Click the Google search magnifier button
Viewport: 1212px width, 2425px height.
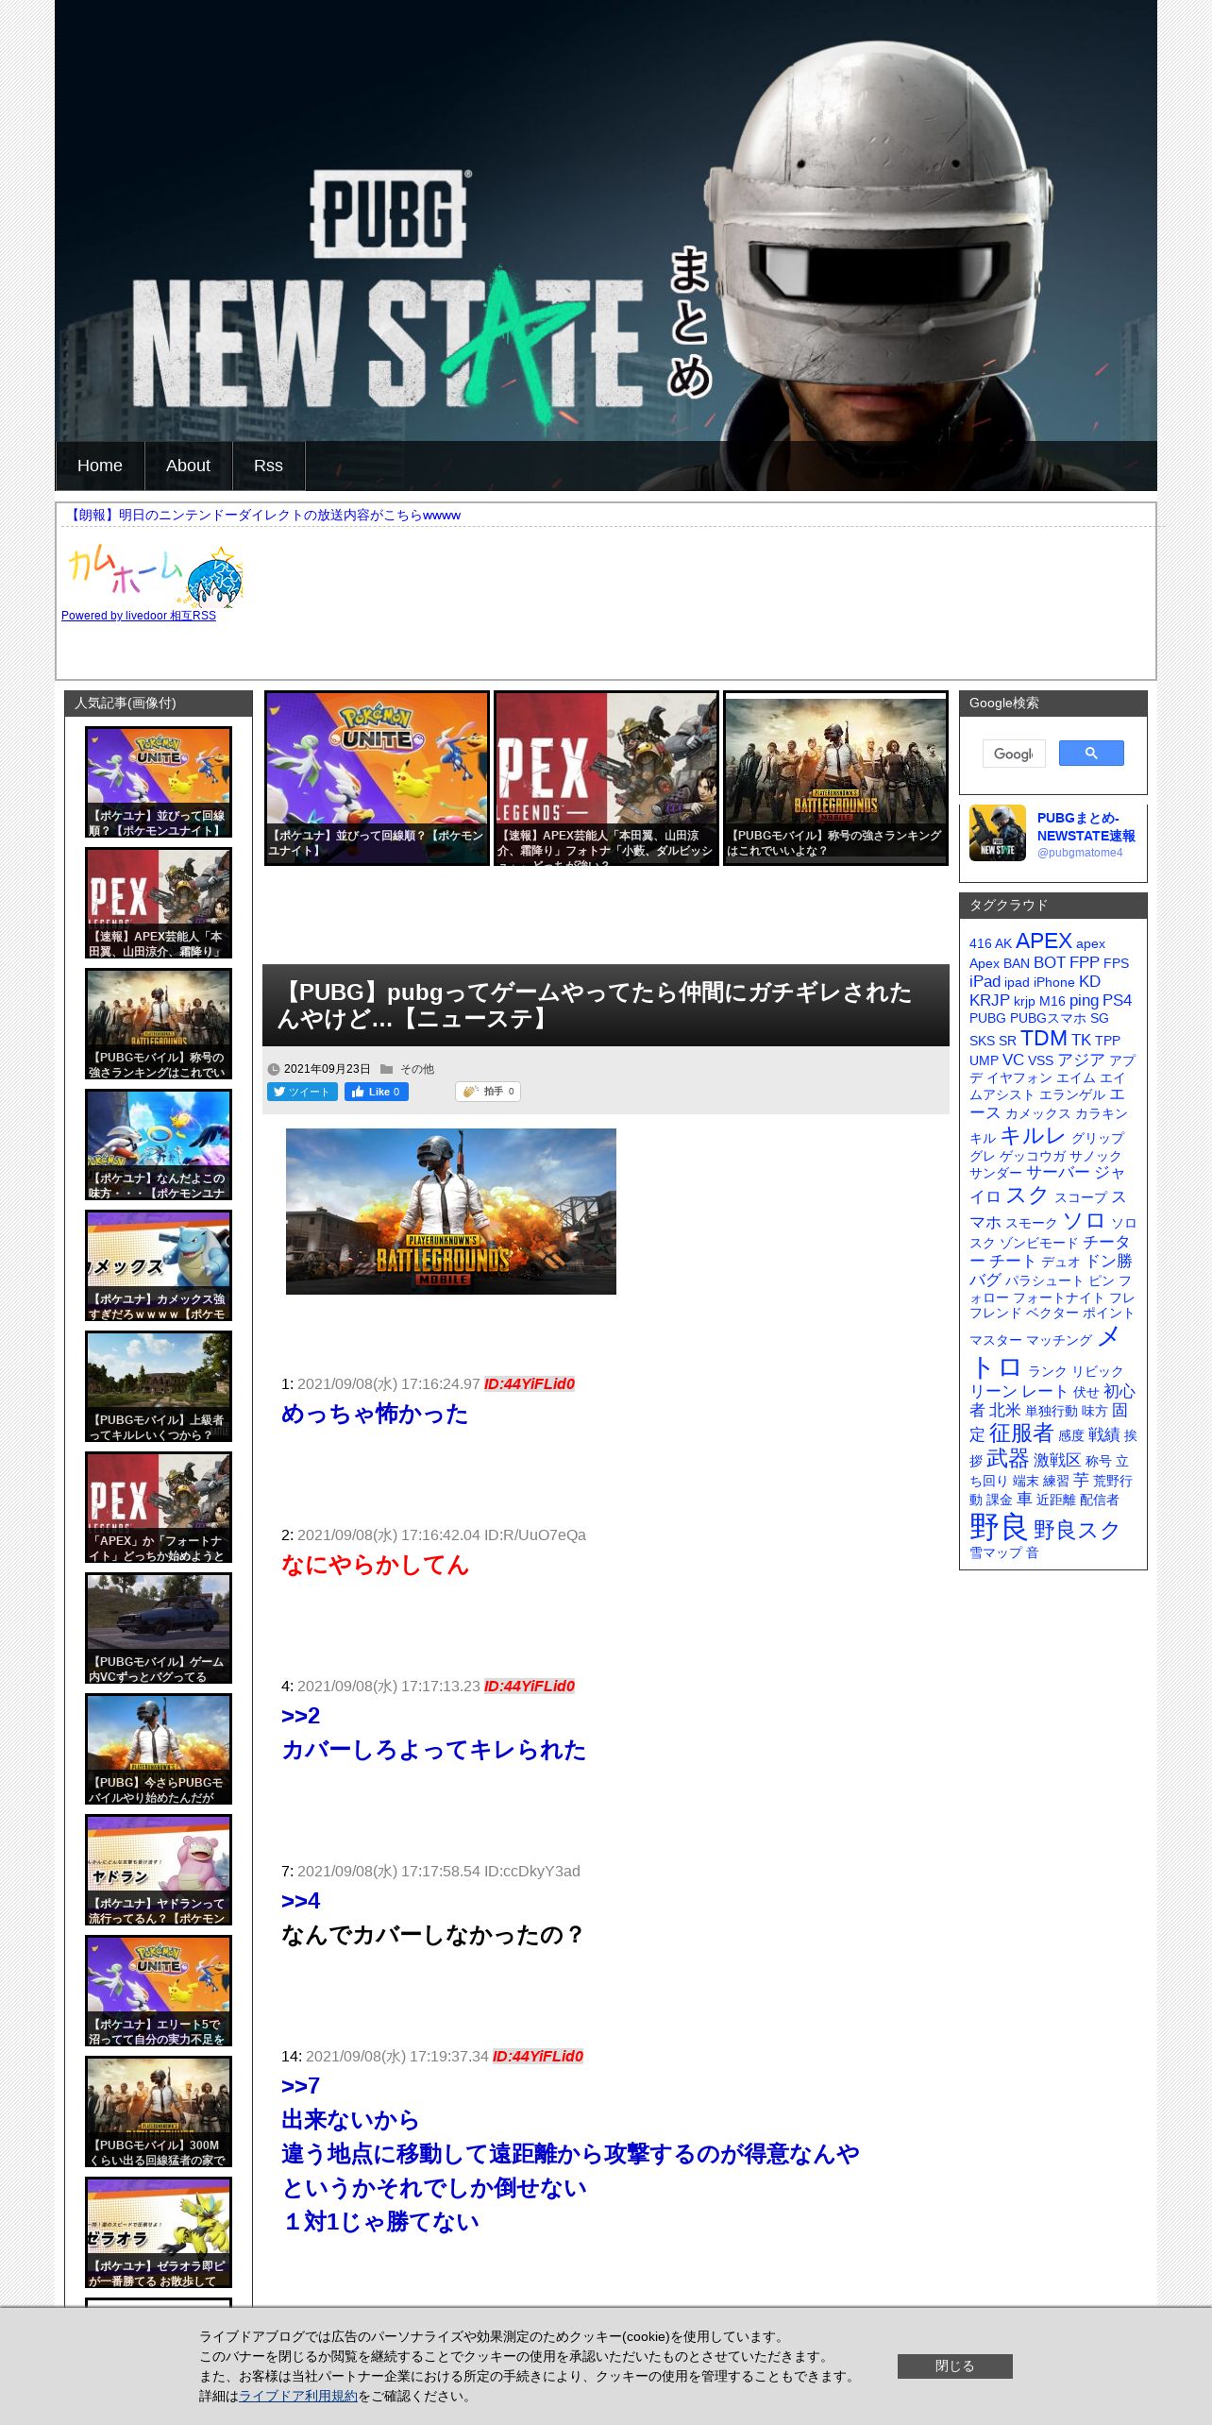pyautogui.click(x=1091, y=753)
